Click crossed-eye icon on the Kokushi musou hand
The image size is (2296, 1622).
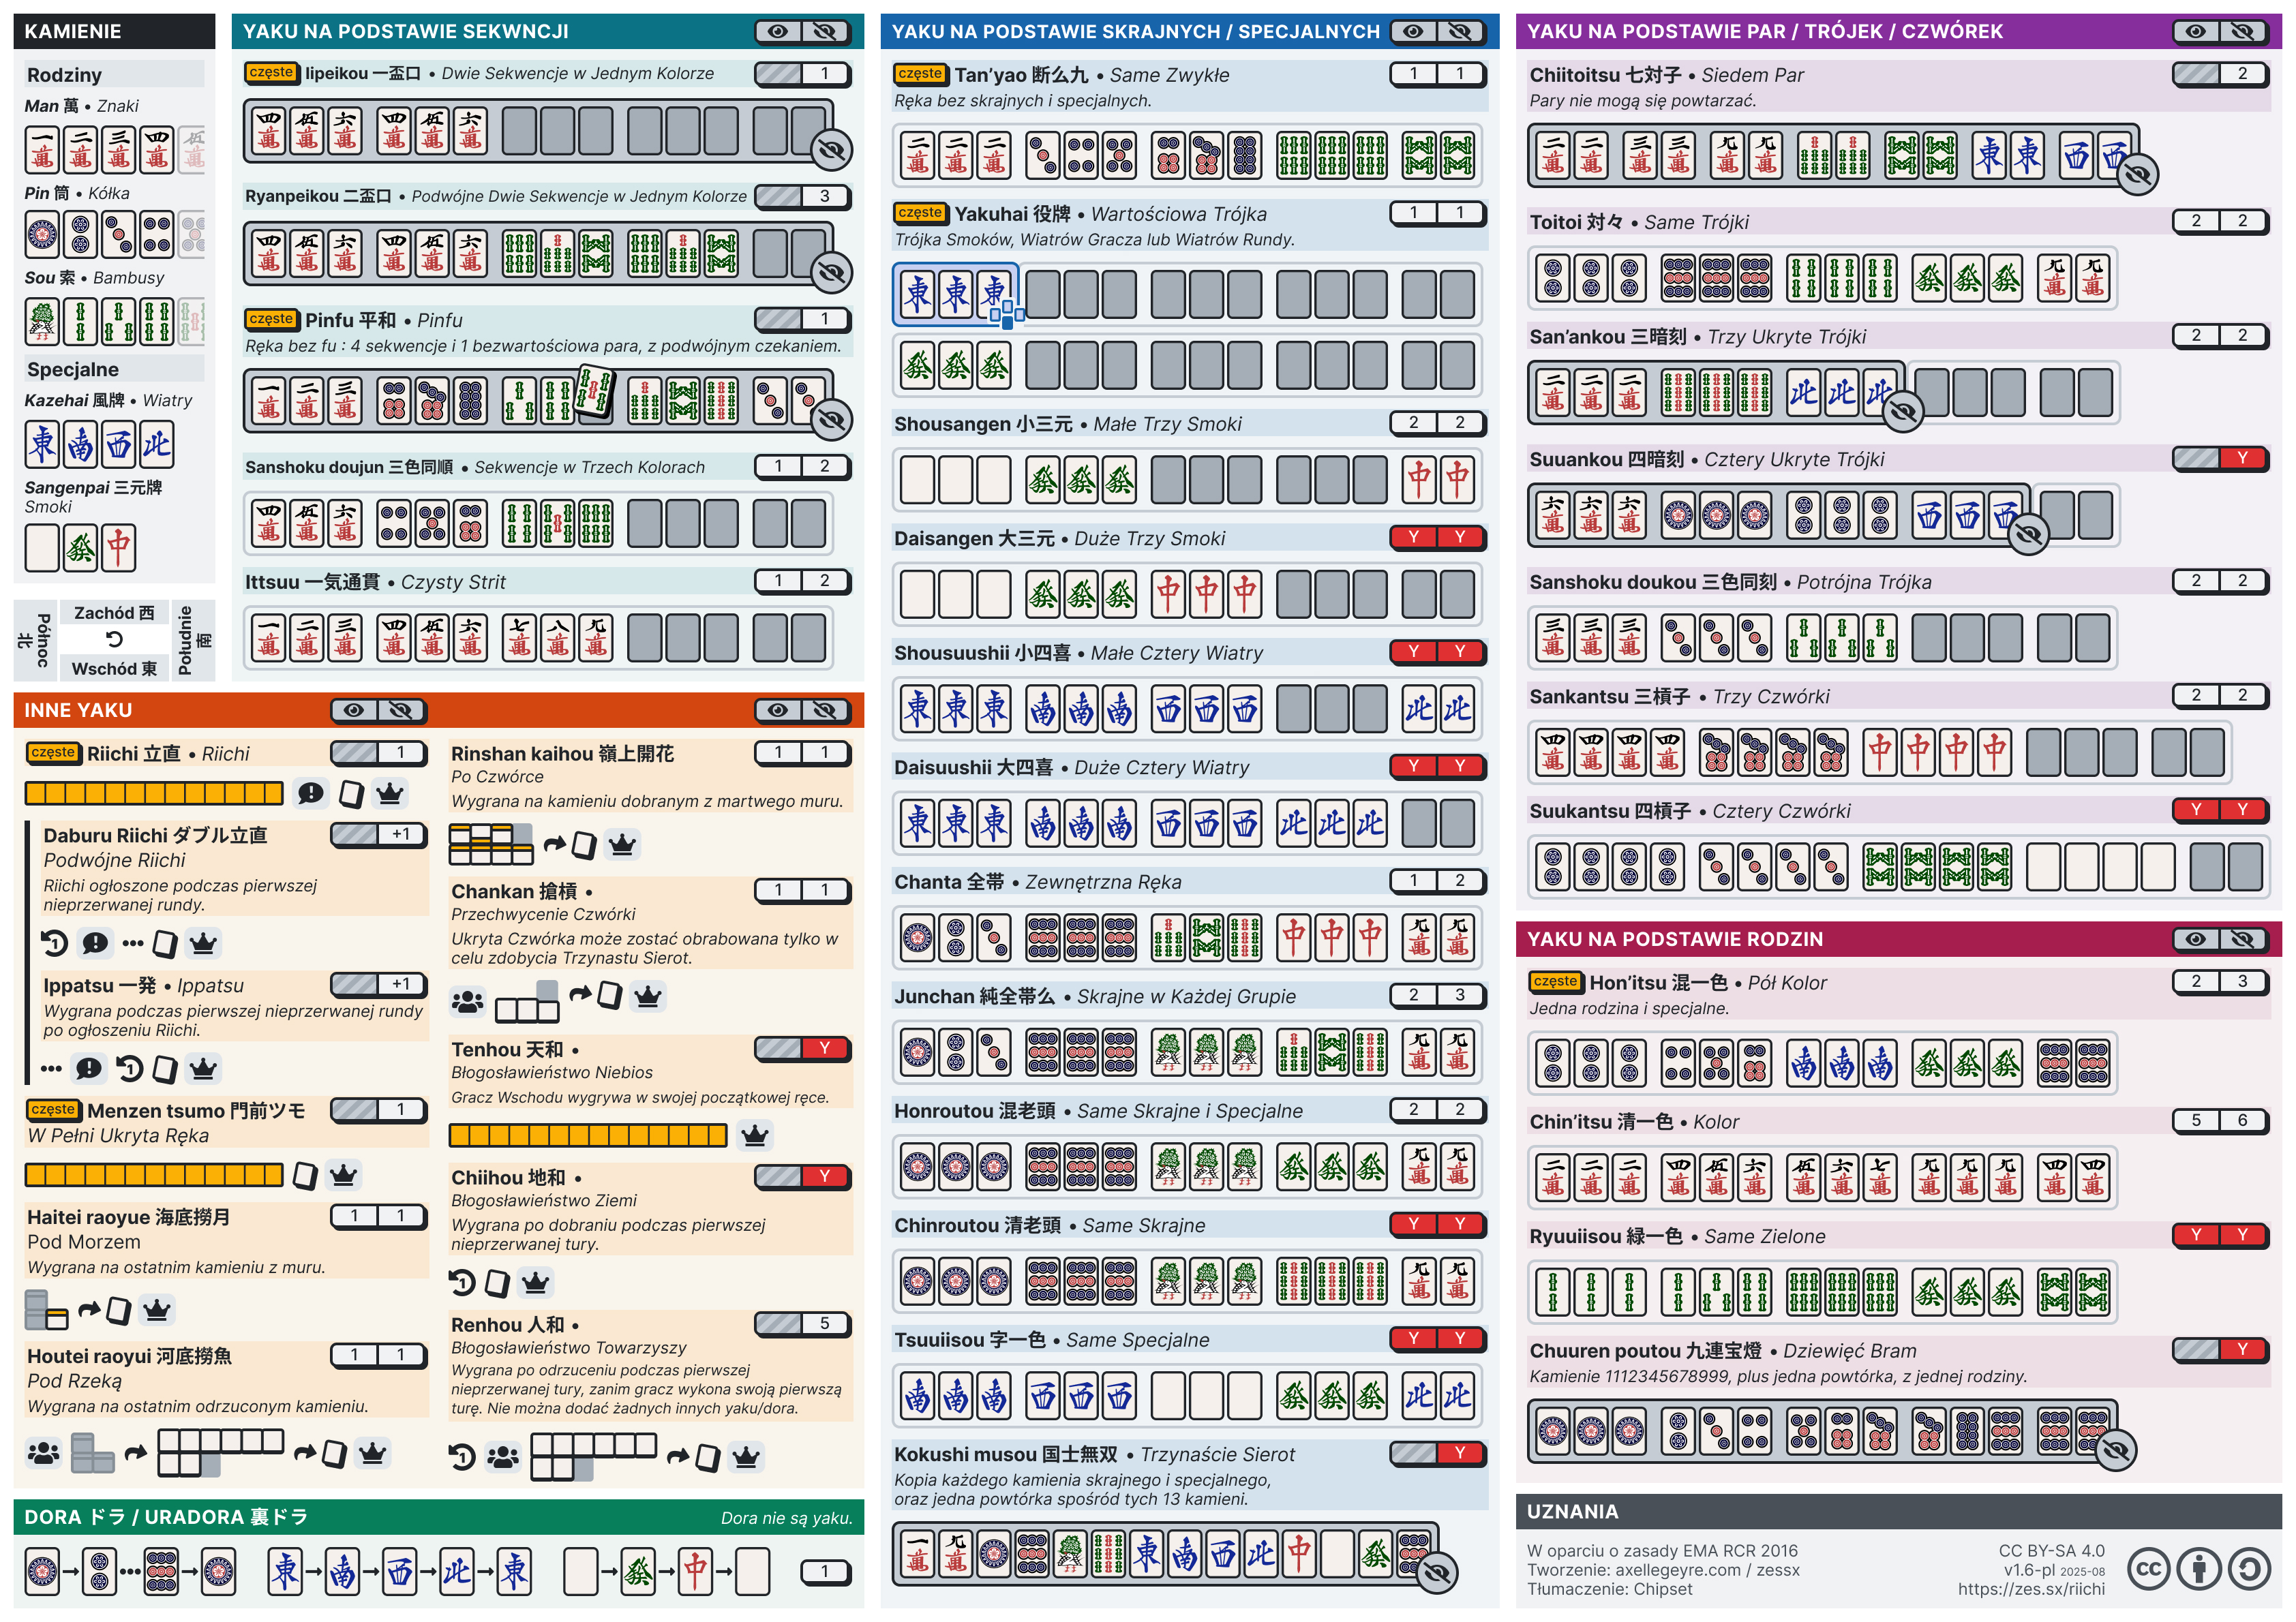click(1437, 1573)
